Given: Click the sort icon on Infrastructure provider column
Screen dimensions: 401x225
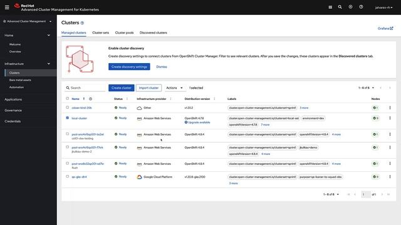Looking at the screenshot, I should pos(170,99).
